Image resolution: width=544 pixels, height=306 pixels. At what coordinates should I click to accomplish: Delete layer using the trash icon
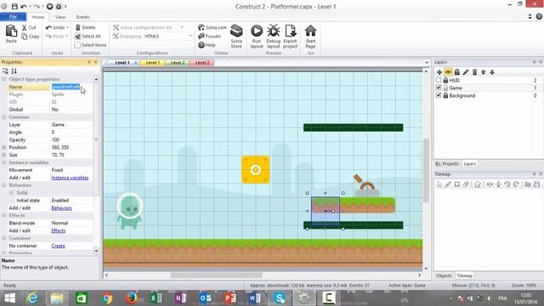coord(474,72)
